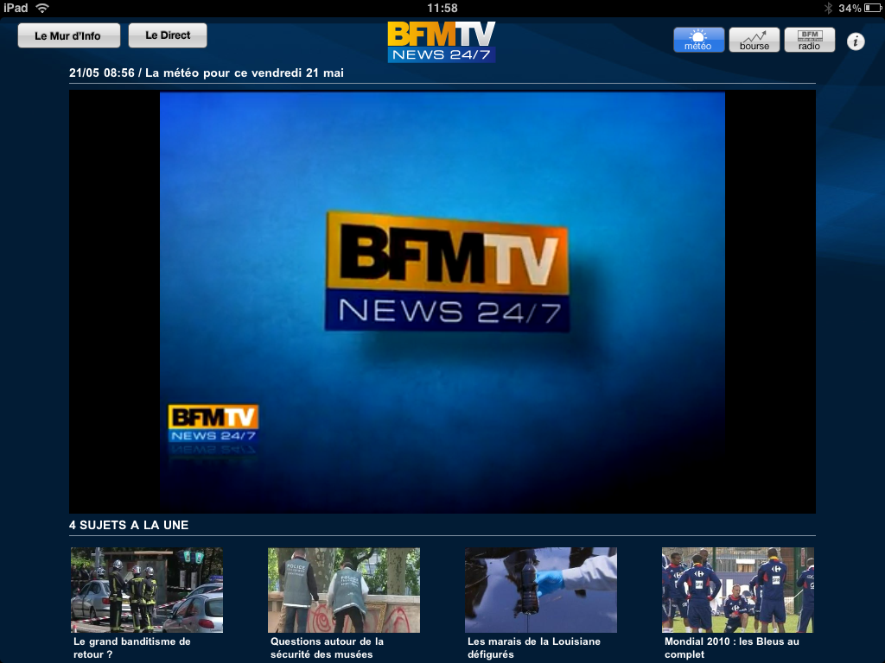Open Le Mur d'Info
This screenshot has width=885, height=663.
(x=68, y=35)
